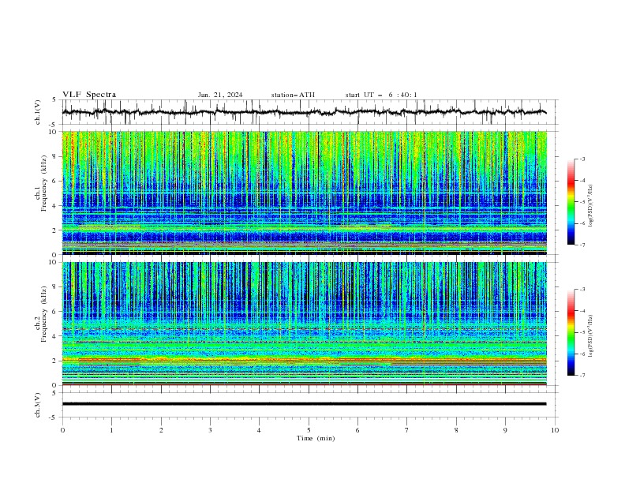Click the 'VLF Spectra' title text

coord(89,95)
